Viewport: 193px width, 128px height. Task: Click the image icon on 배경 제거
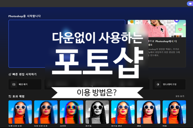pos(14,84)
